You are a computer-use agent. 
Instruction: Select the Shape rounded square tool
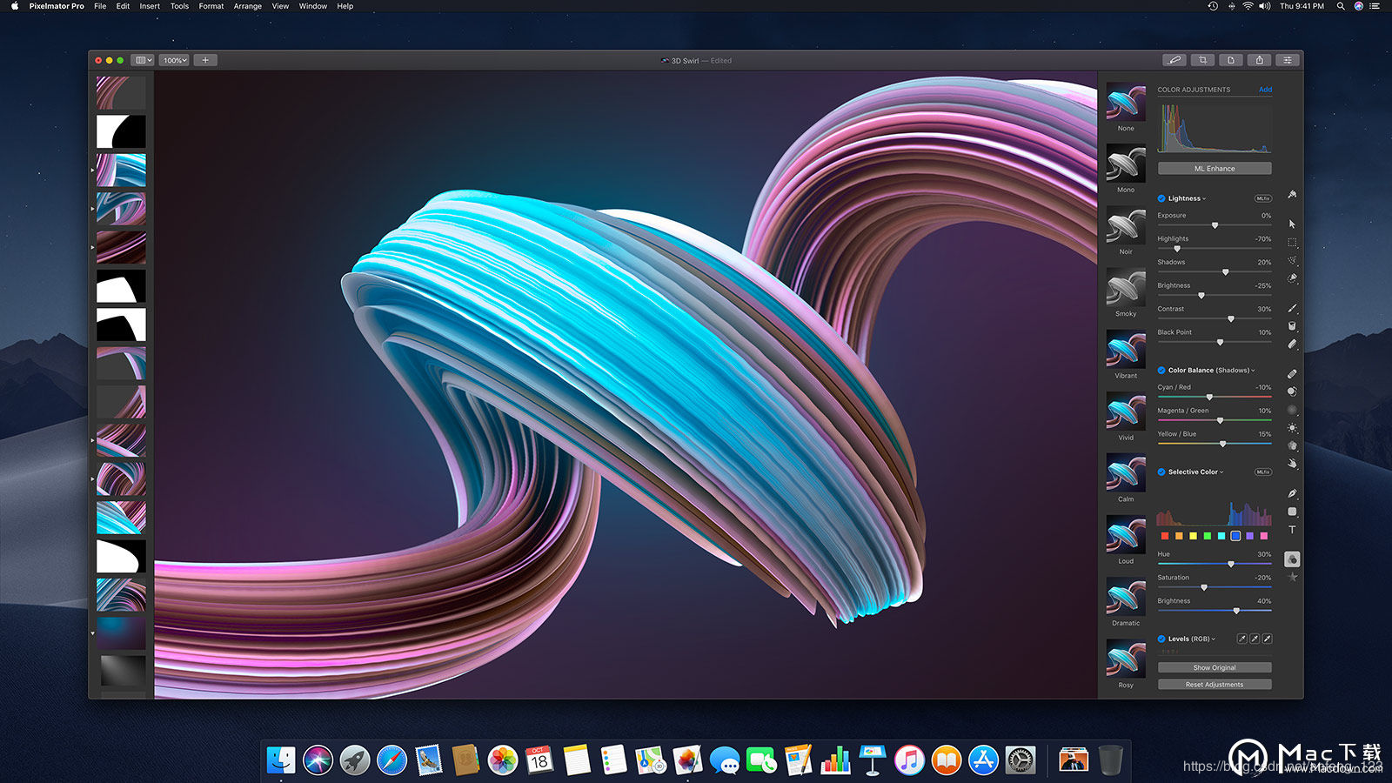point(1292,512)
